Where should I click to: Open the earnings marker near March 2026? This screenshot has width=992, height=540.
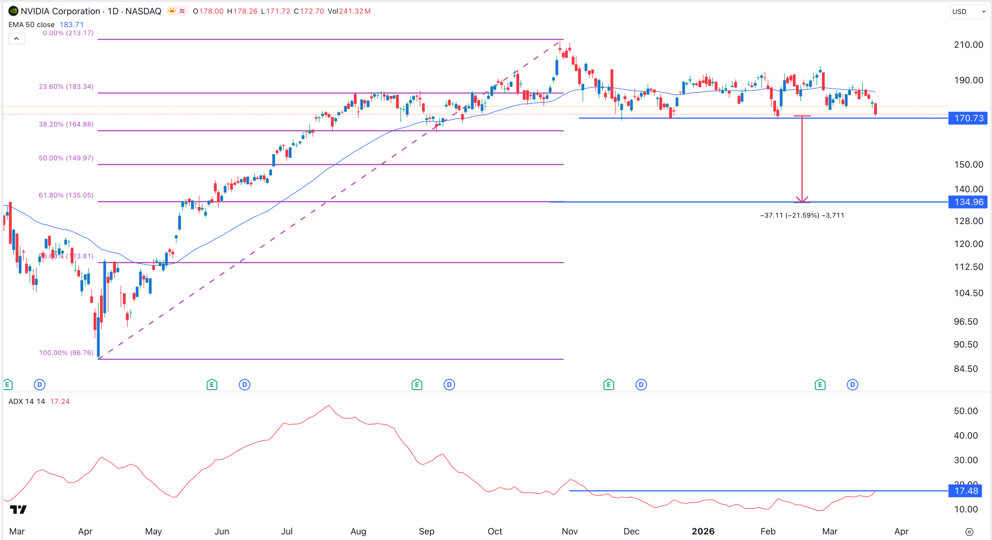click(820, 385)
